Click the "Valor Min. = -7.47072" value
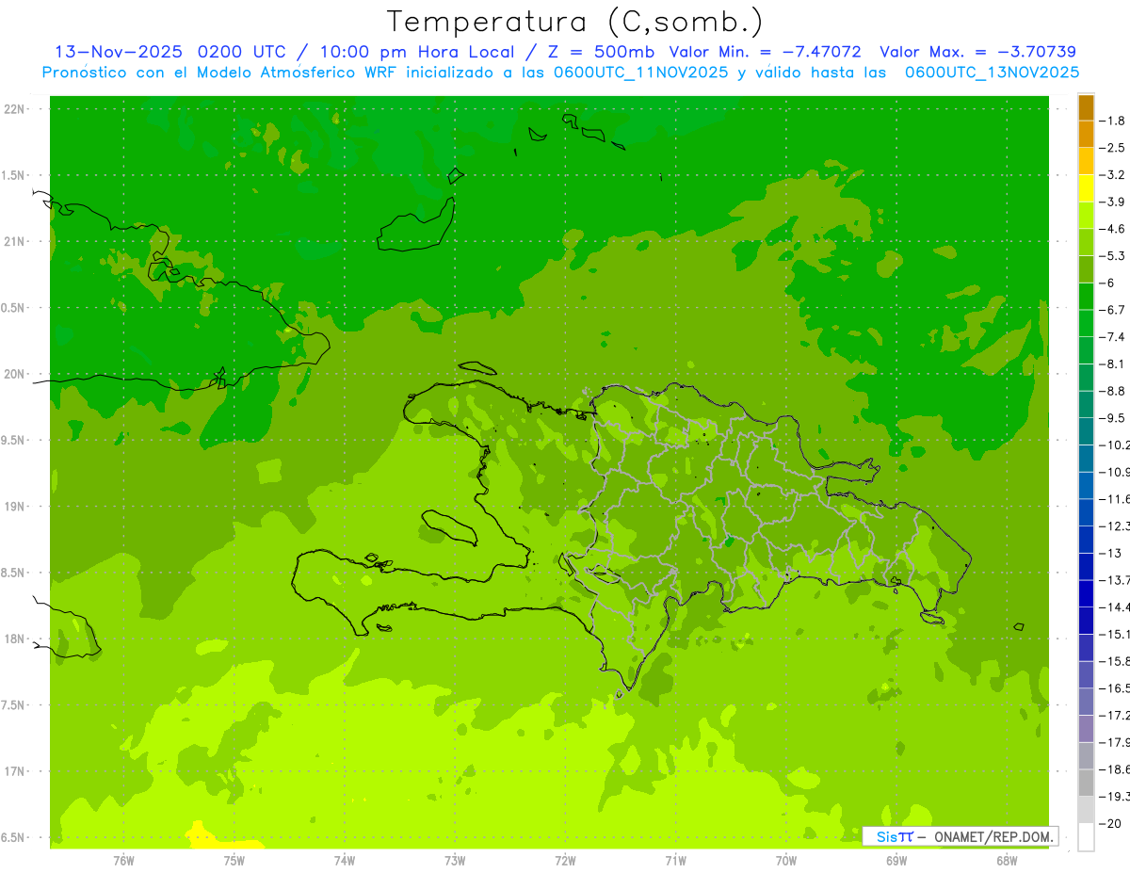1130x873 pixels. (x=766, y=52)
